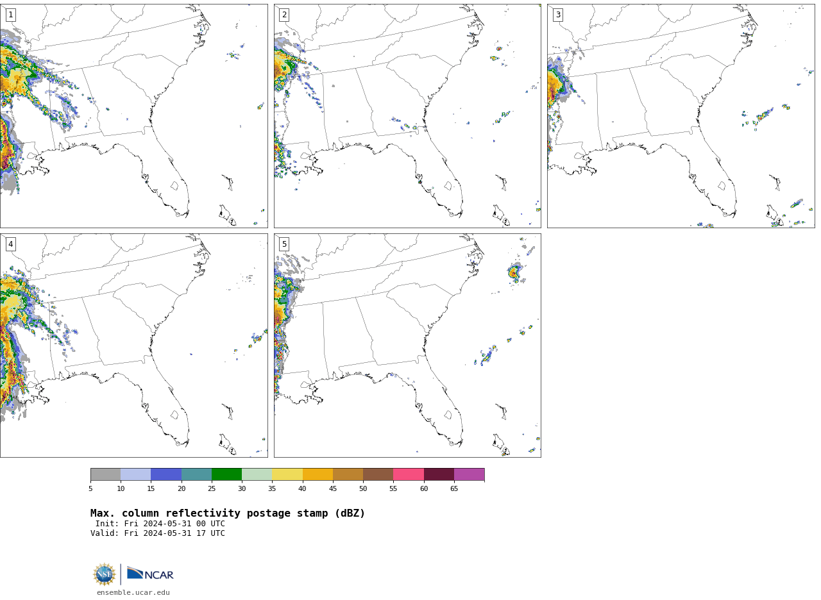The width and height of the screenshot is (821, 600).
Task: Select the maroon 60-65 dBZ swatch
Action: [x=439, y=474]
